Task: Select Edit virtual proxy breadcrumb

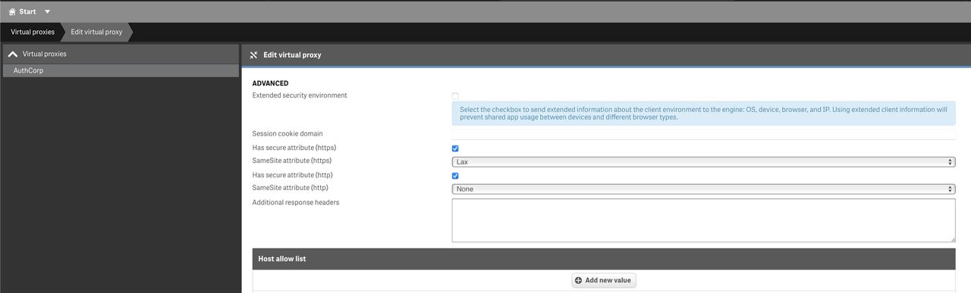Action: point(96,32)
